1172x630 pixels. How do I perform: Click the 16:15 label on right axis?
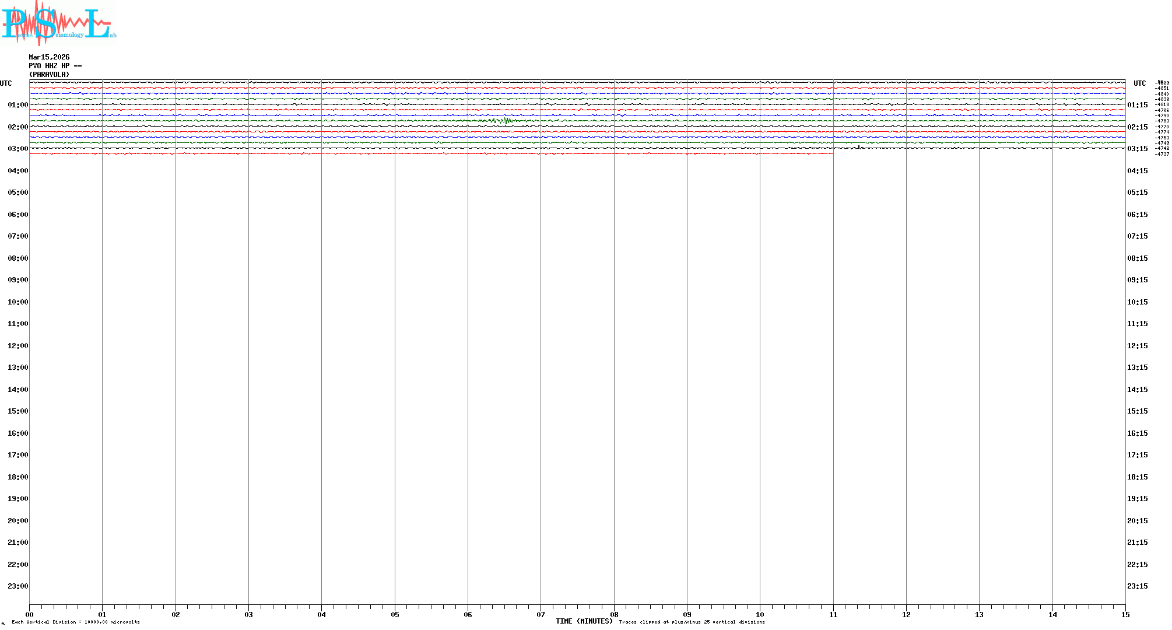[1137, 433]
